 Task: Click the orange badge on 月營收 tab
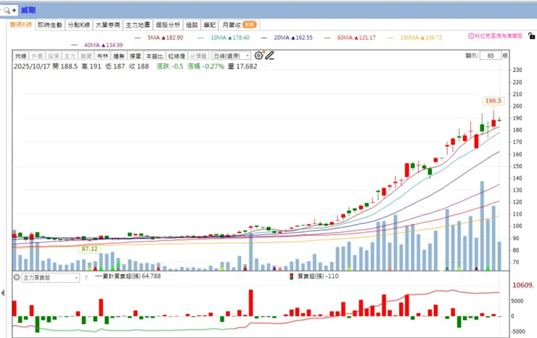click(x=250, y=25)
